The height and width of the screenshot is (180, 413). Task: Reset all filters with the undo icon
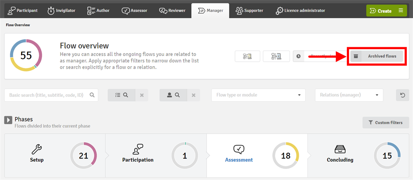pyautogui.click(x=403, y=95)
